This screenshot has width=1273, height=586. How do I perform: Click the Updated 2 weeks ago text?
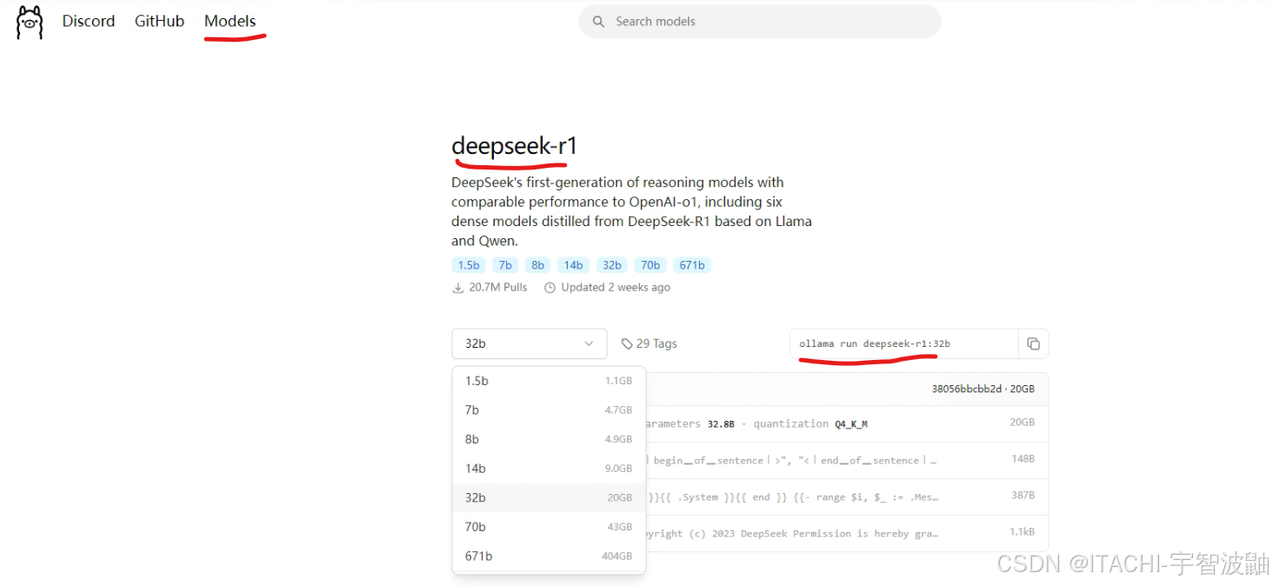(x=616, y=288)
